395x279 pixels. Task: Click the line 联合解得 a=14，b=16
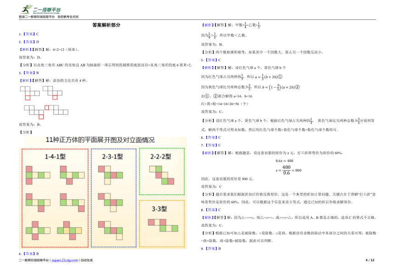pyautogui.click(x=226, y=96)
